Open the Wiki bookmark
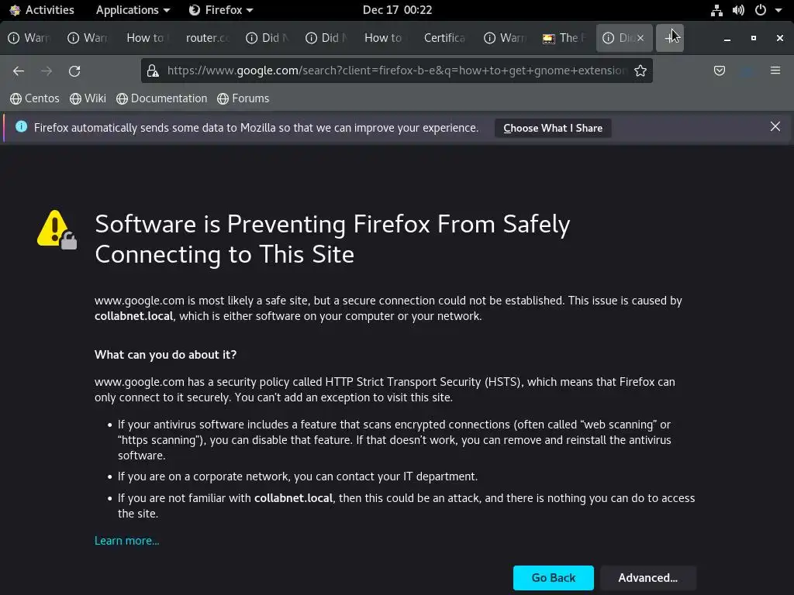 (88, 98)
